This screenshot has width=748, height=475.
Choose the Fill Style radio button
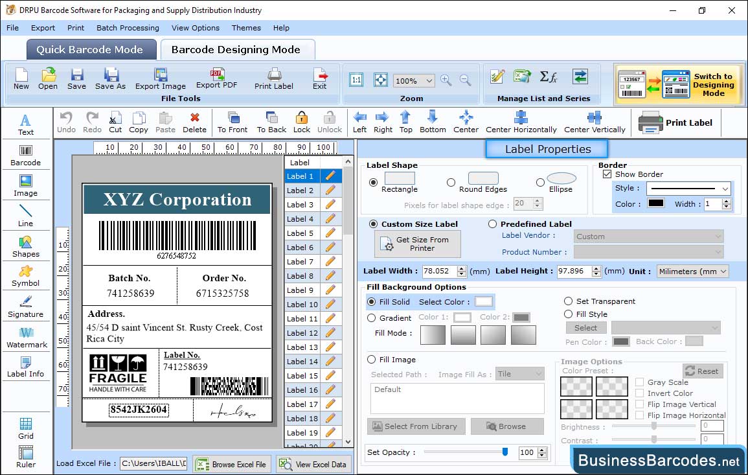[568, 314]
